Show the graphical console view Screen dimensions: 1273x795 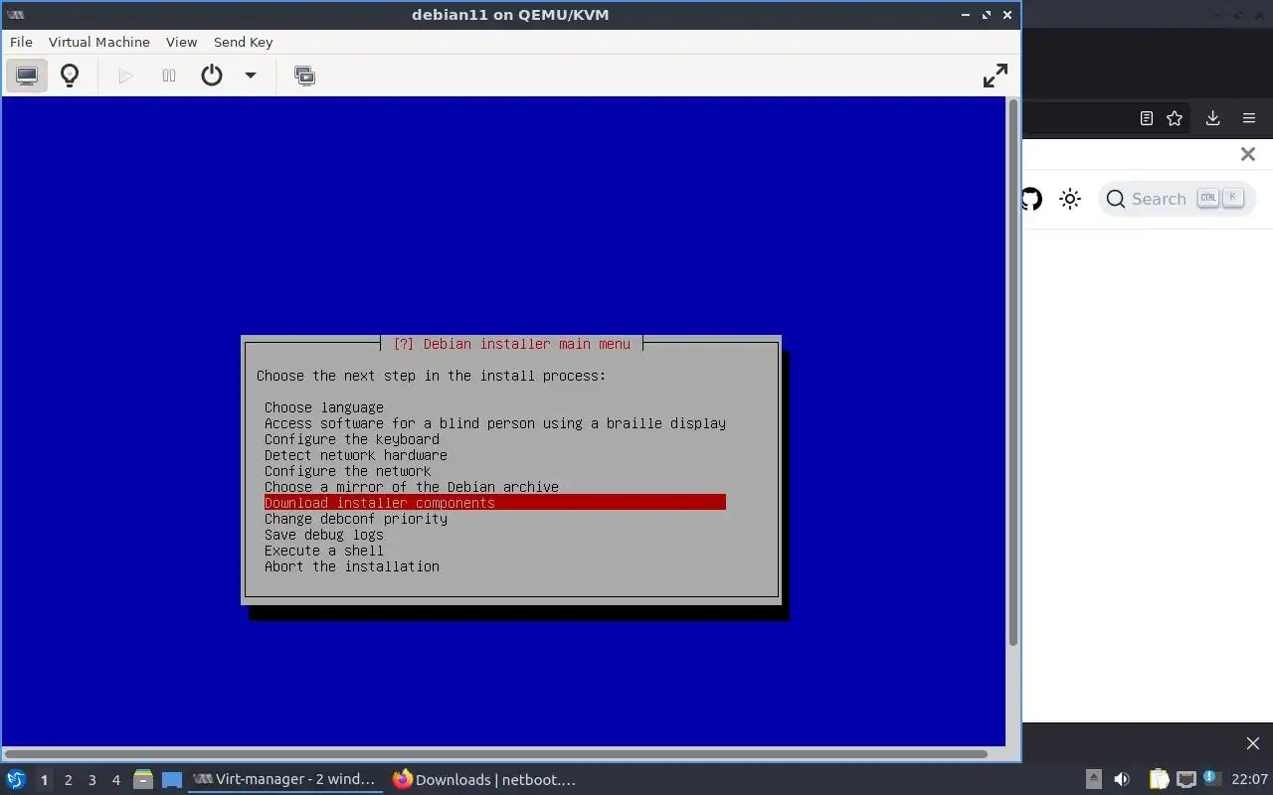pos(27,76)
